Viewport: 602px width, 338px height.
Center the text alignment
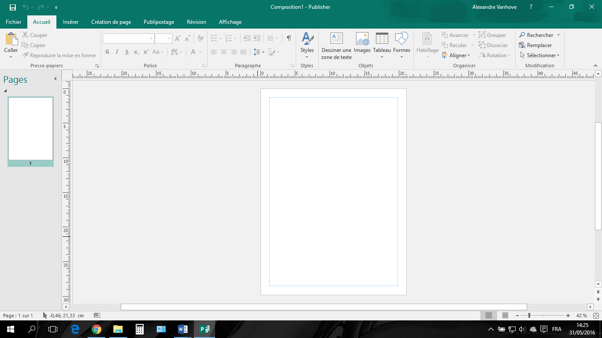click(x=224, y=52)
